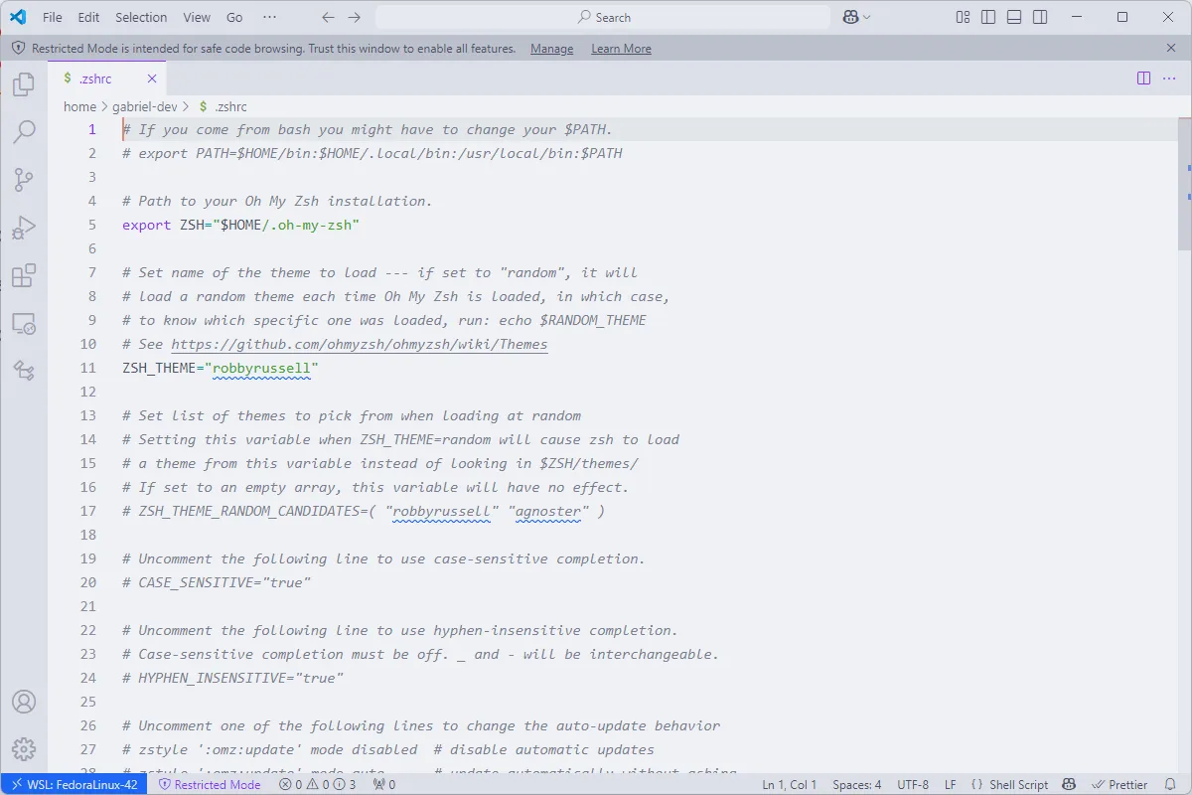This screenshot has width=1192, height=795.
Task: Open the Manage gear menu
Action: tap(24, 749)
